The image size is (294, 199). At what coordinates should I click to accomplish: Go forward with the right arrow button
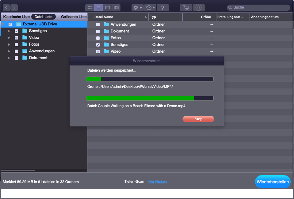[x=14, y=8]
